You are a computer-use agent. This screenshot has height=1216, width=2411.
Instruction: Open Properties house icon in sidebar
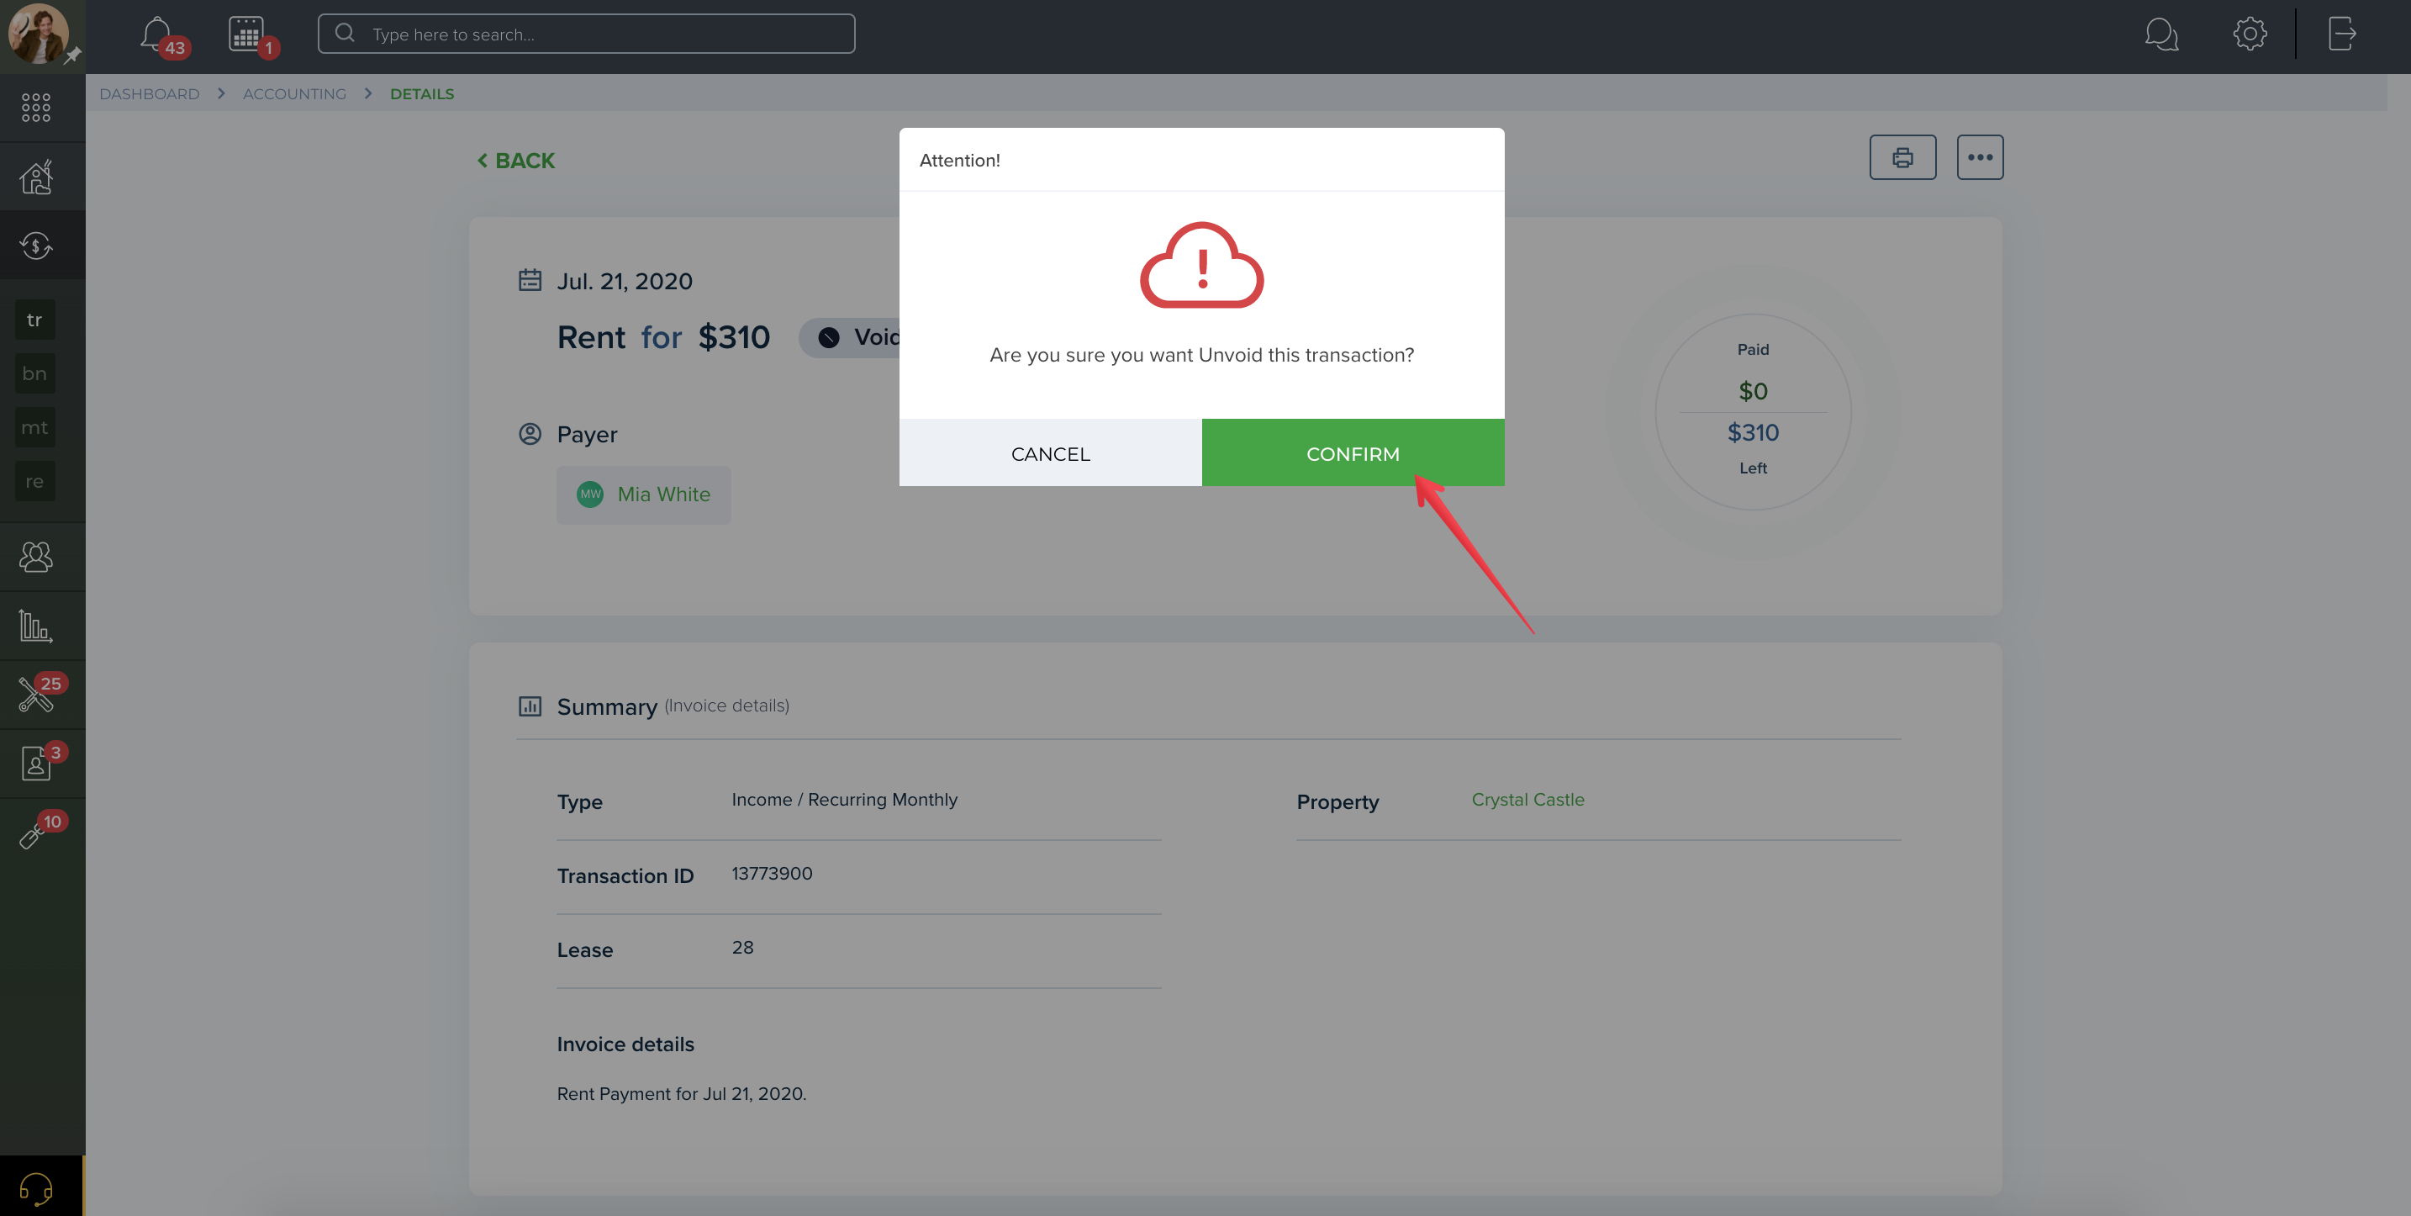click(36, 177)
